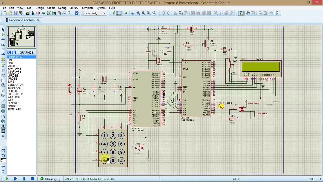Open PCB Layout with the red chip icon
The width and height of the screenshot is (323, 182).
38,13
